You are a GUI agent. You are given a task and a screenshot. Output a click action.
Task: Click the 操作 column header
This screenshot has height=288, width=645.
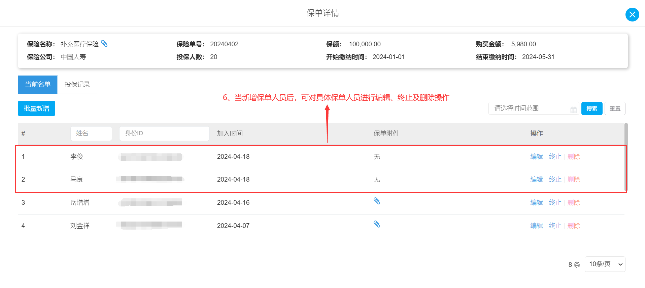pyautogui.click(x=537, y=133)
